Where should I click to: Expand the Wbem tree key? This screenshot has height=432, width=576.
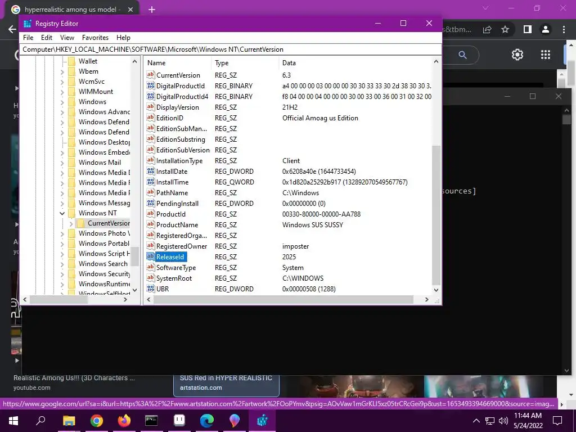tap(62, 71)
